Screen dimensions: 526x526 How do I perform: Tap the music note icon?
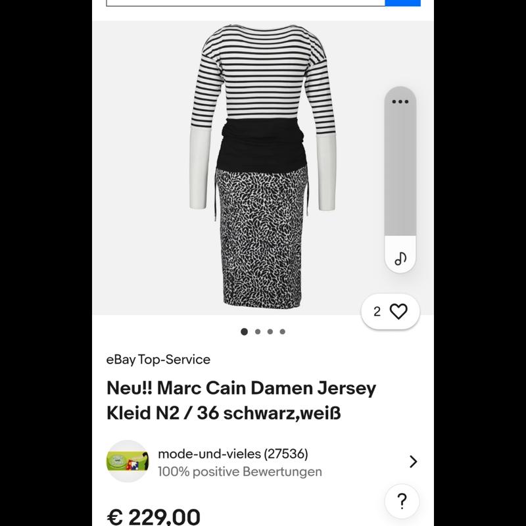400,258
